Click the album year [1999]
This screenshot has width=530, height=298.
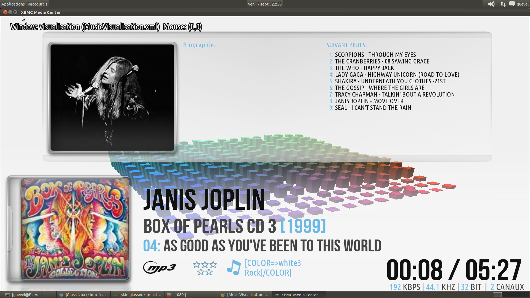coord(303,226)
